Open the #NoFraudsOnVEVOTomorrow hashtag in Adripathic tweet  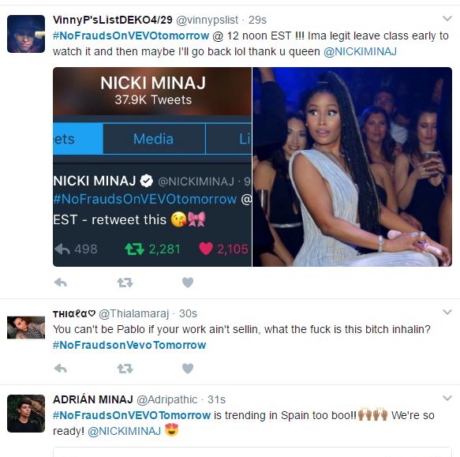132,415
